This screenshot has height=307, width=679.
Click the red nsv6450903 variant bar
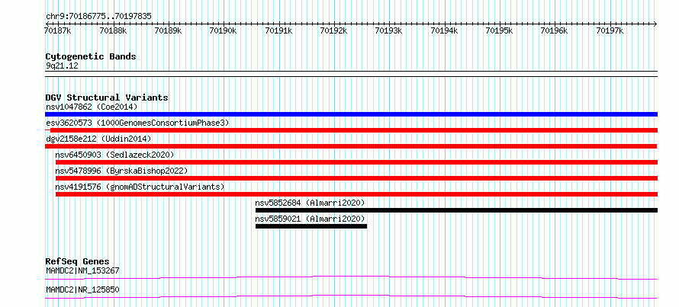click(357, 162)
